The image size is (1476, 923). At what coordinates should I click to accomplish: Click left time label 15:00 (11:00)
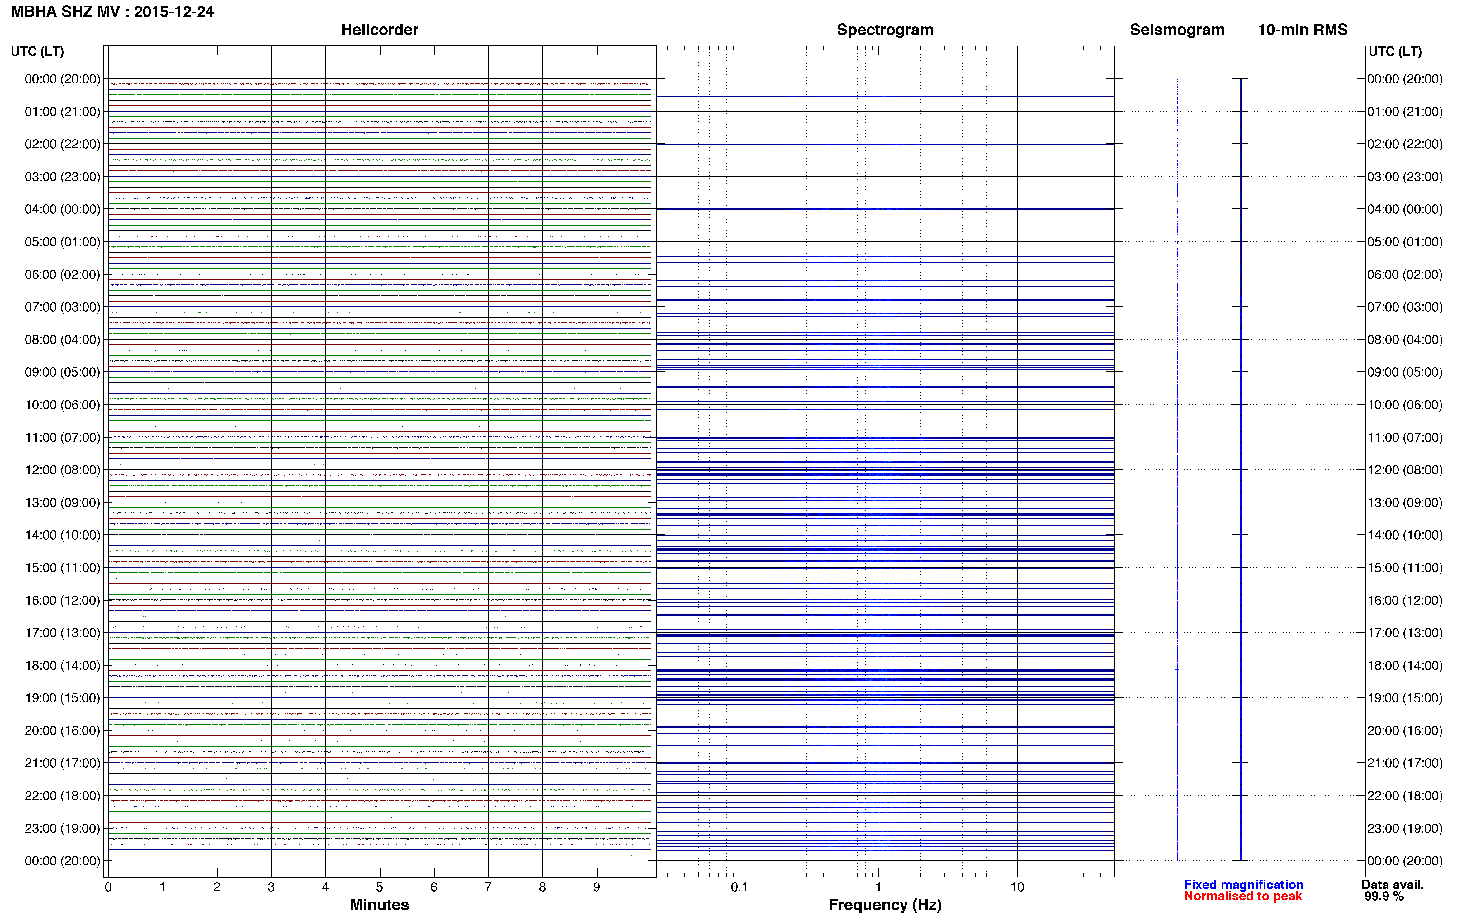click(62, 568)
